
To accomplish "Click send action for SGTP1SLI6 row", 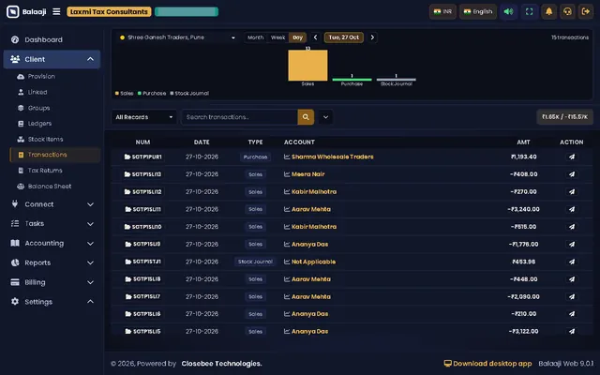I will 572,314.
